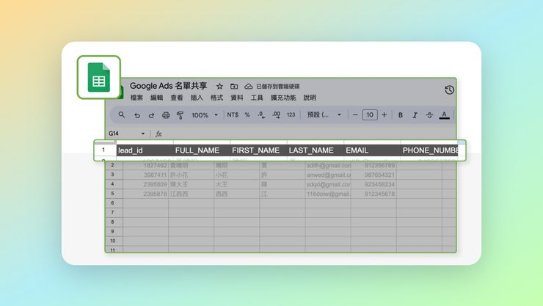Click the document title Google Ads 名單共享

click(x=168, y=86)
